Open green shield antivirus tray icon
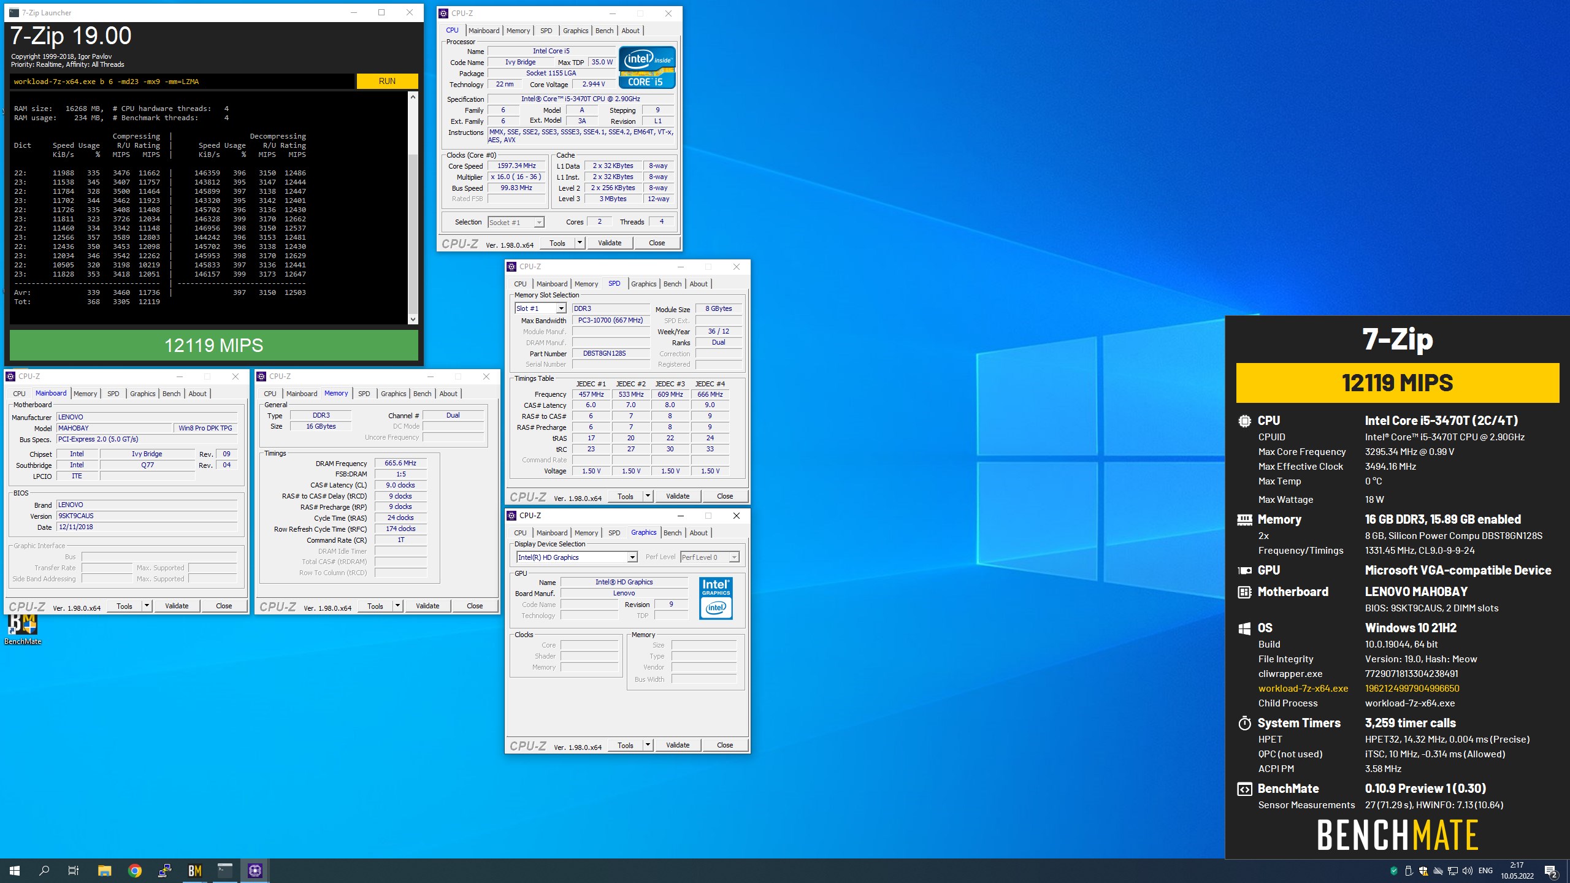Screen dimensions: 1570x883 tap(1393, 871)
